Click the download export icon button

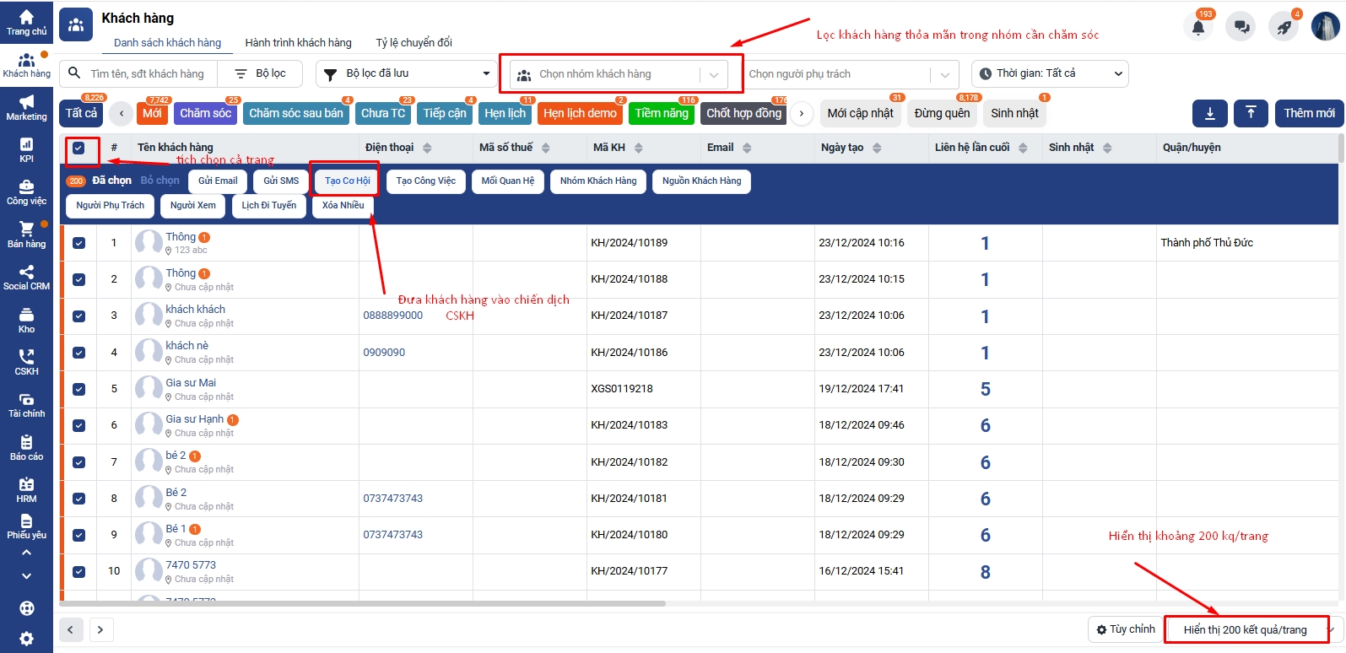click(1210, 113)
